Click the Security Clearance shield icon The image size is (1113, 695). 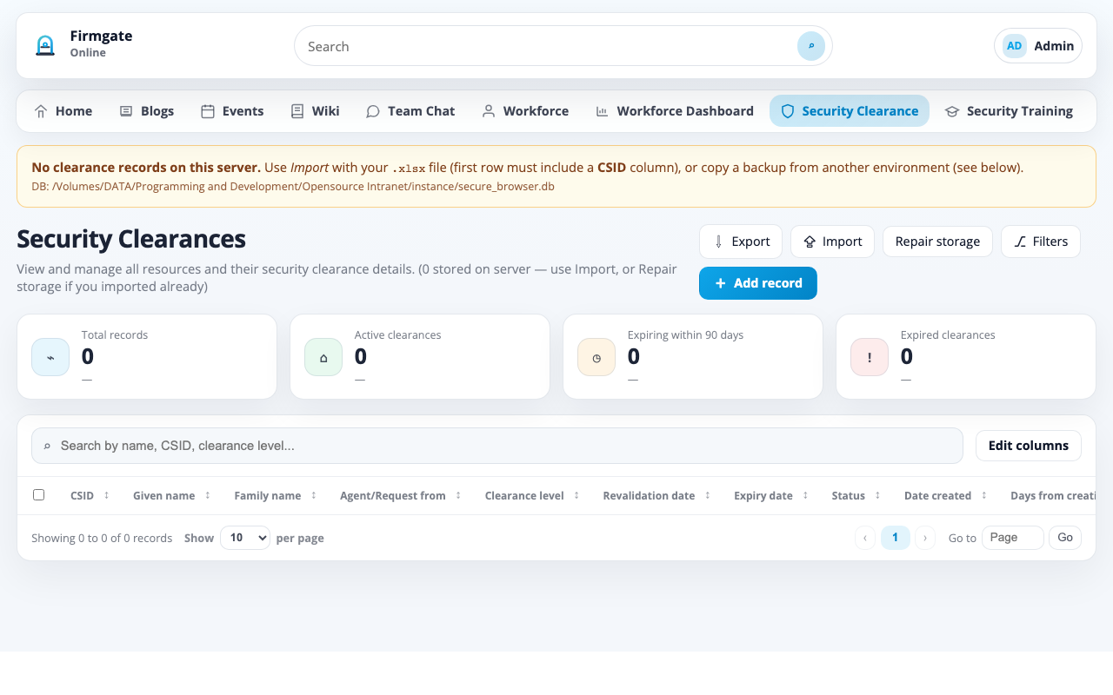point(788,111)
